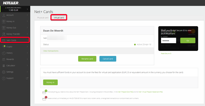205x106 pixels.
Task: Open the Calculator menu item
Action: tap(15, 65)
